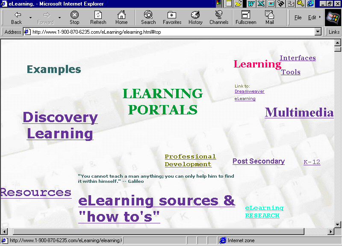The height and width of the screenshot is (246, 342).
Task: Click the "Address" label
Action: click(13, 32)
